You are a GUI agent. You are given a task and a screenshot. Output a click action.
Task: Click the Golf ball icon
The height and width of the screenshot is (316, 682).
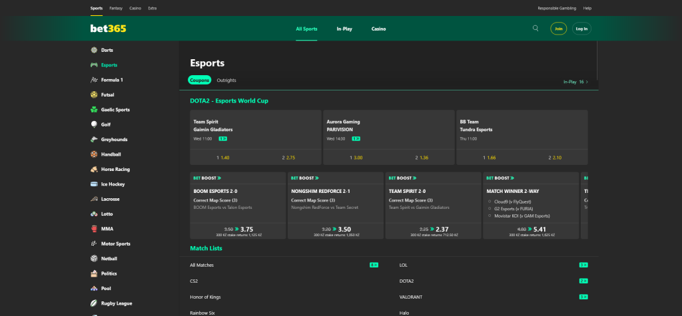point(95,124)
